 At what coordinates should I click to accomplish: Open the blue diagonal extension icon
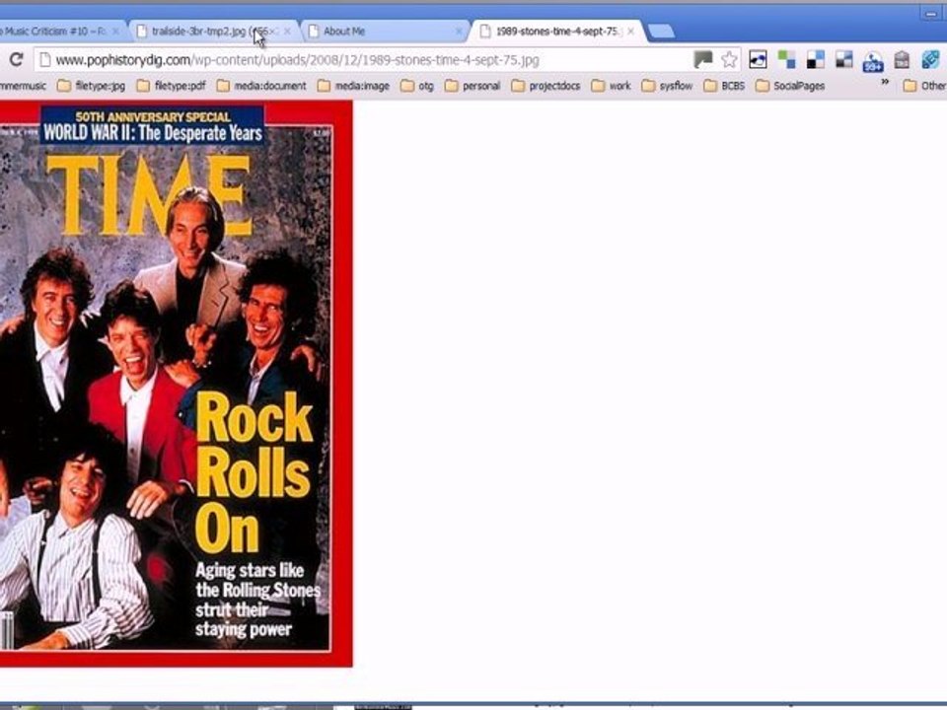tap(930, 59)
